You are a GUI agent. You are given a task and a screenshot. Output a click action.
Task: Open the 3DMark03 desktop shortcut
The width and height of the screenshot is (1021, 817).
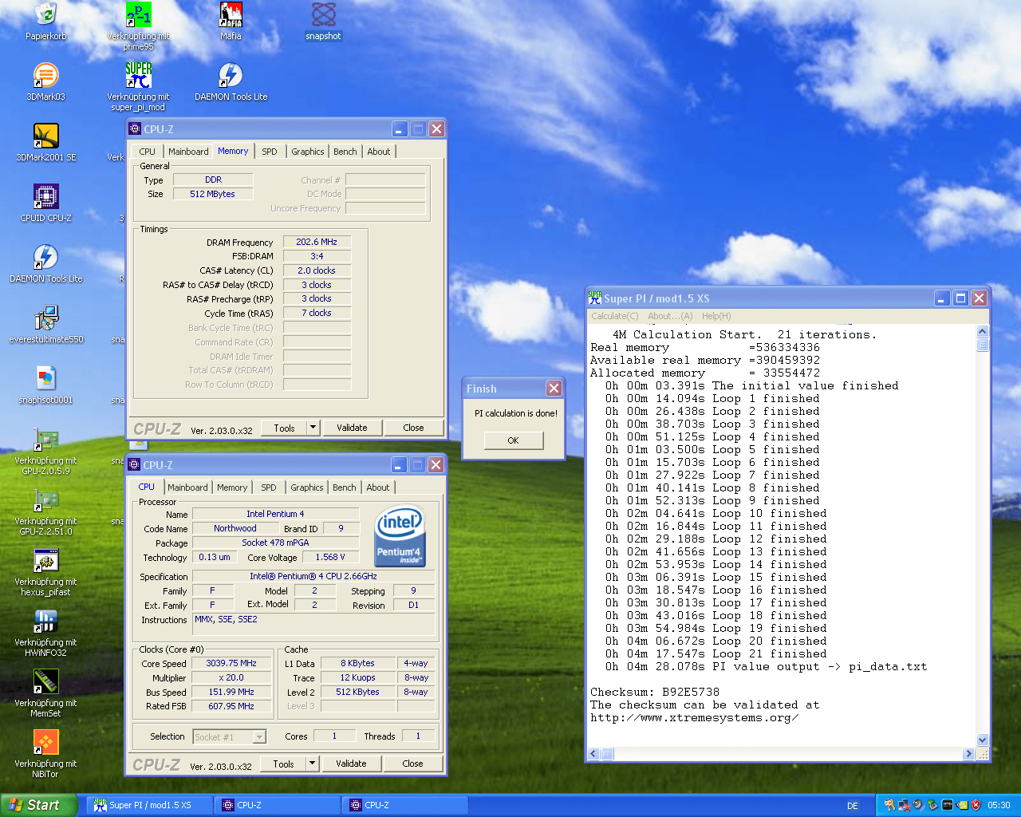[x=46, y=77]
